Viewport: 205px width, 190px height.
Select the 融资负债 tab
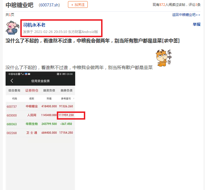pos(49,90)
